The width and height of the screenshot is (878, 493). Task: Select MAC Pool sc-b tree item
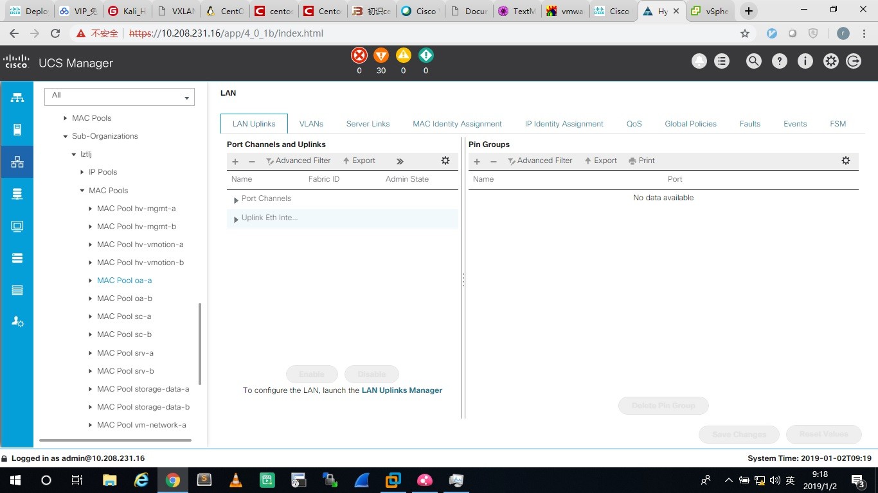pyautogui.click(x=124, y=334)
